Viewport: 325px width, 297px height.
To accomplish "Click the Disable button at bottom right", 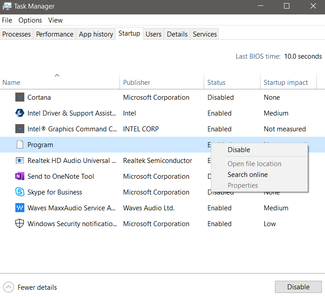I will tap(298, 287).
